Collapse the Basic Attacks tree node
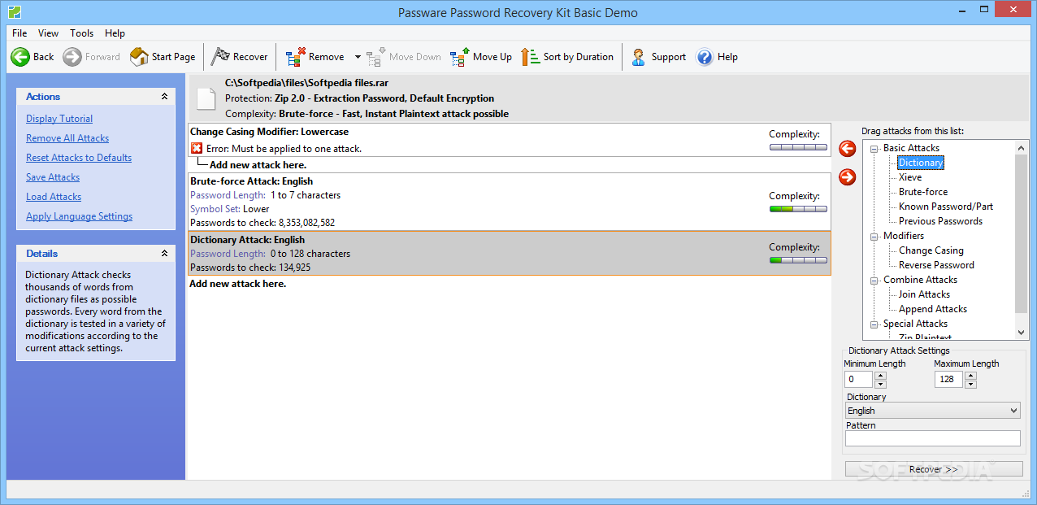1037x505 pixels. pyautogui.click(x=874, y=148)
